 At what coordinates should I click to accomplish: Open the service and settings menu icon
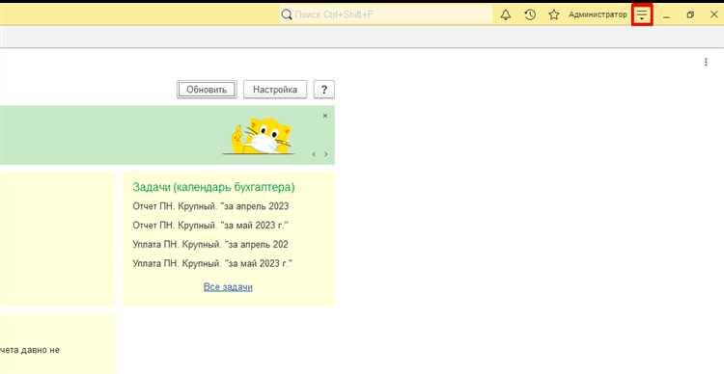pyautogui.click(x=642, y=14)
